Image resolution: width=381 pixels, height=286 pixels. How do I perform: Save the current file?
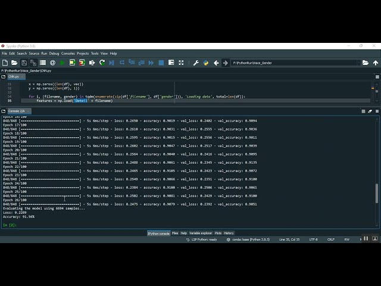coord(24,63)
